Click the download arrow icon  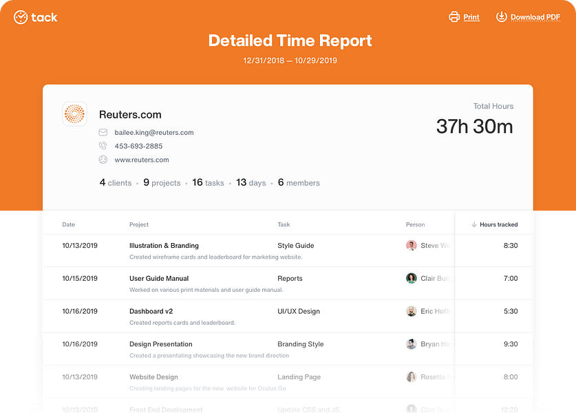502,17
